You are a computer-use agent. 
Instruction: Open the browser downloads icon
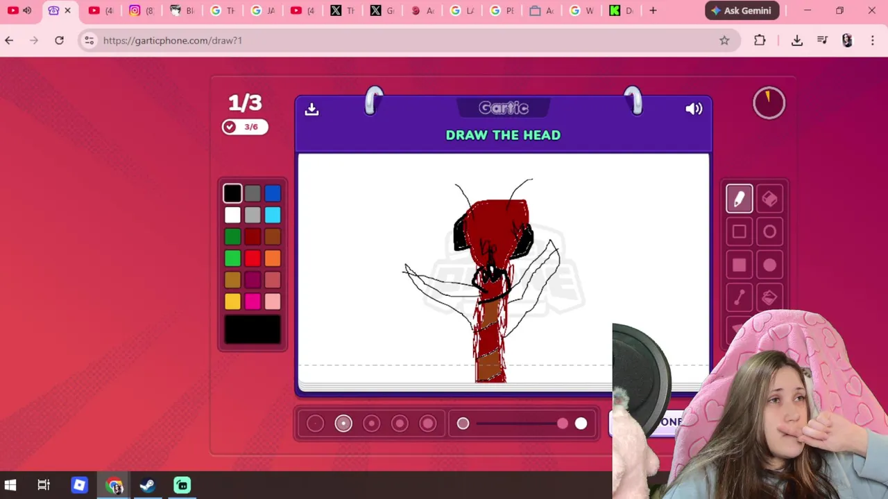click(797, 40)
